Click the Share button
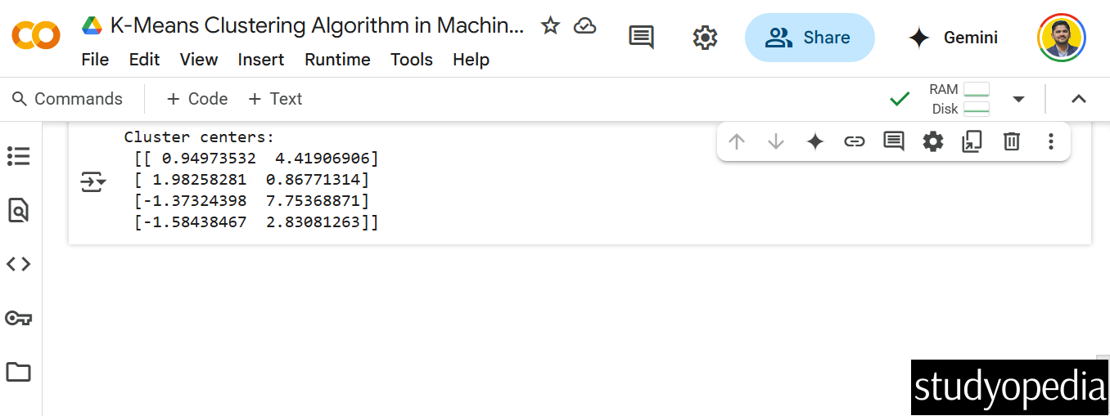The width and height of the screenshot is (1110, 416). click(x=809, y=38)
